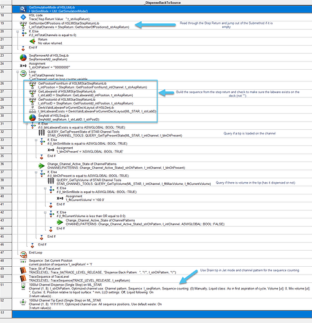Viewport: 312px width, 323px height.
Task: Collapse the Loop block on line 25
Action: tap(17, 72)
